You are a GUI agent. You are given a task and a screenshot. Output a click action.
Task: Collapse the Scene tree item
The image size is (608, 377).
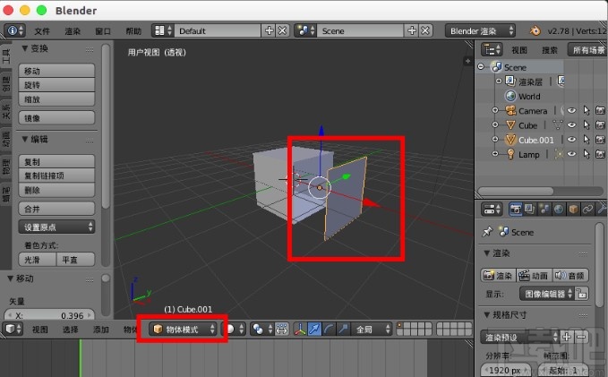(481, 66)
